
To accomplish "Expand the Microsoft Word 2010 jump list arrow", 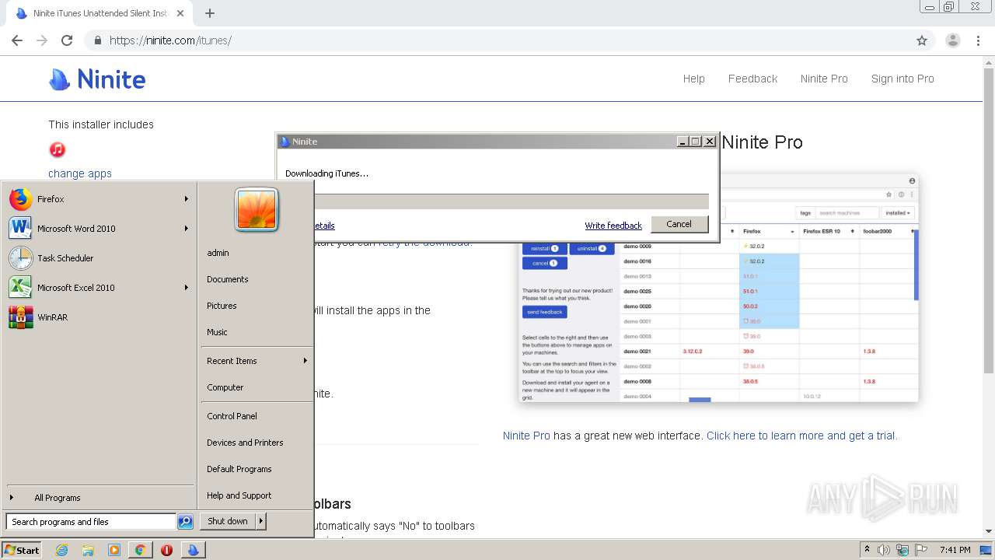I will pos(187,229).
